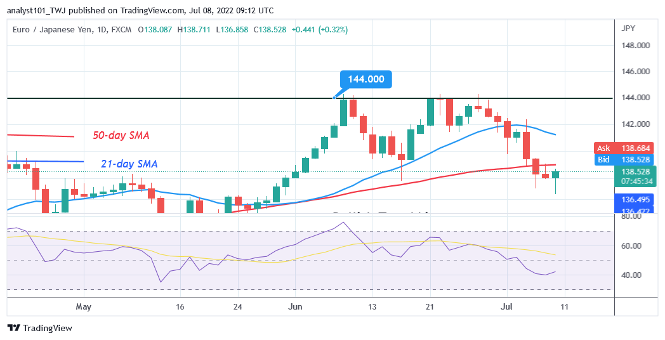This screenshot has height=340, width=665.
Task: Click the 21 date label on time axis
Action: click(x=430, y=306)
